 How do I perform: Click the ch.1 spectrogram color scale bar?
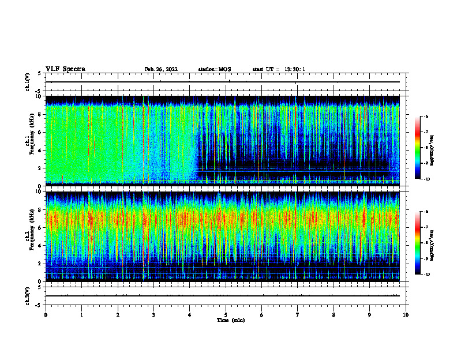[418, 148]
